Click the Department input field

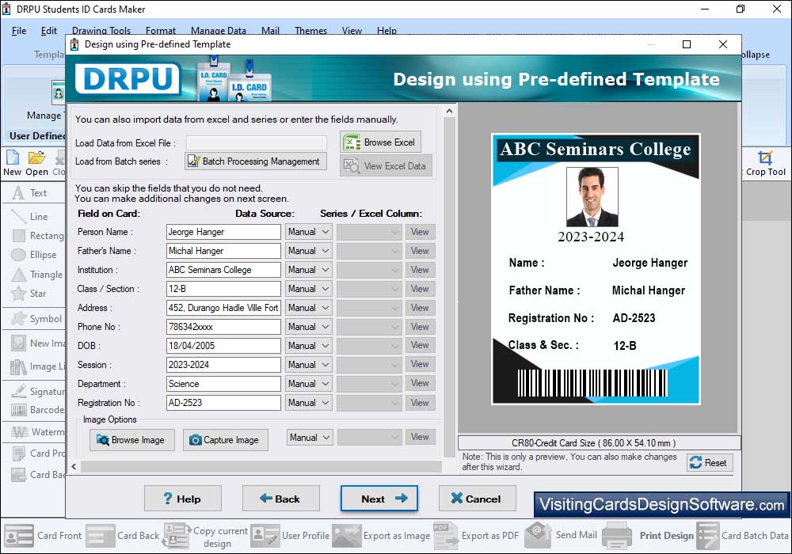(x=223, y=384)
